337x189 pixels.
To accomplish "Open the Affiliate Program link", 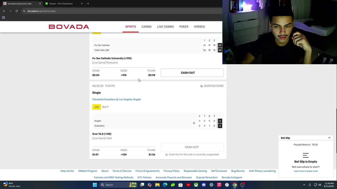I will [x=88, y=171].
